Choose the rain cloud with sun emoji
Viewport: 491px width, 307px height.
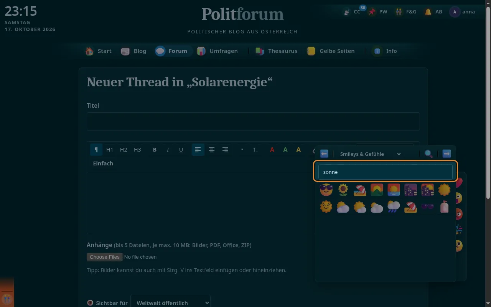(394, 207)
